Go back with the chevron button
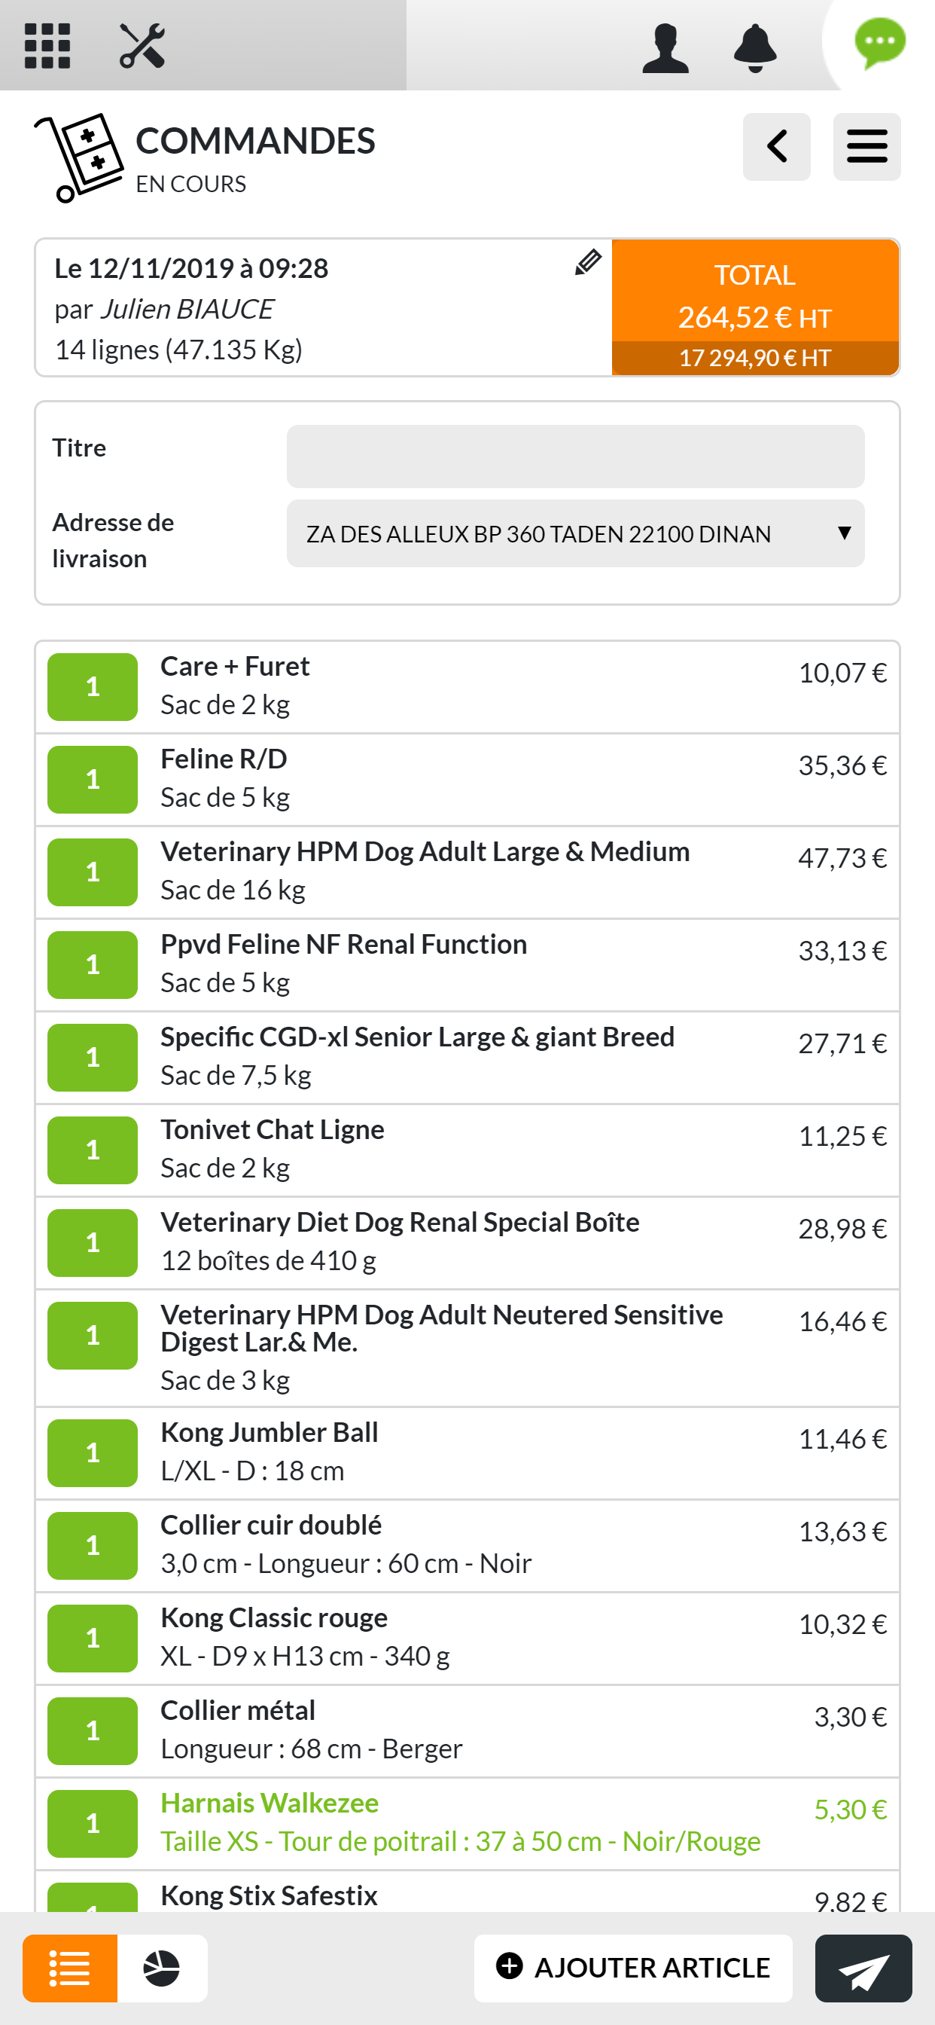The height and width of the screenshot is (2025, 935). [776, 147]
